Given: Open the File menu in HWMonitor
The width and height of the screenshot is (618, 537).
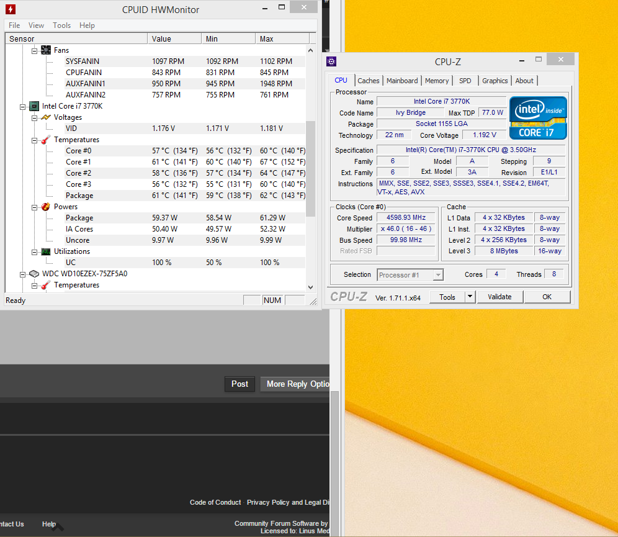Looking at the screenshot, I should click(14, 25).
